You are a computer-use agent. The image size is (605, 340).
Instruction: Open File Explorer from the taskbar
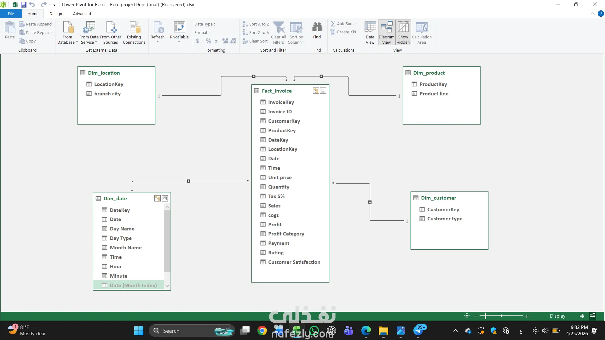383,331
